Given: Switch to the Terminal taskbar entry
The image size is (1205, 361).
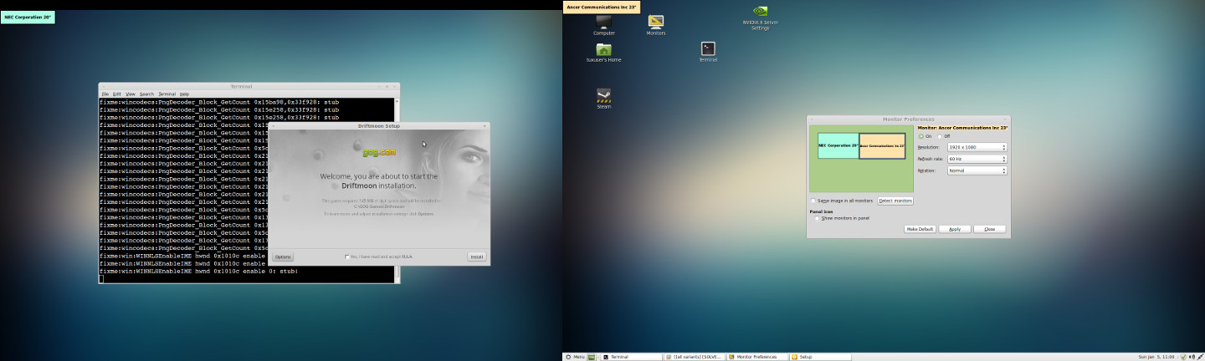Looking at the screenshot, I should click(631, 357).
